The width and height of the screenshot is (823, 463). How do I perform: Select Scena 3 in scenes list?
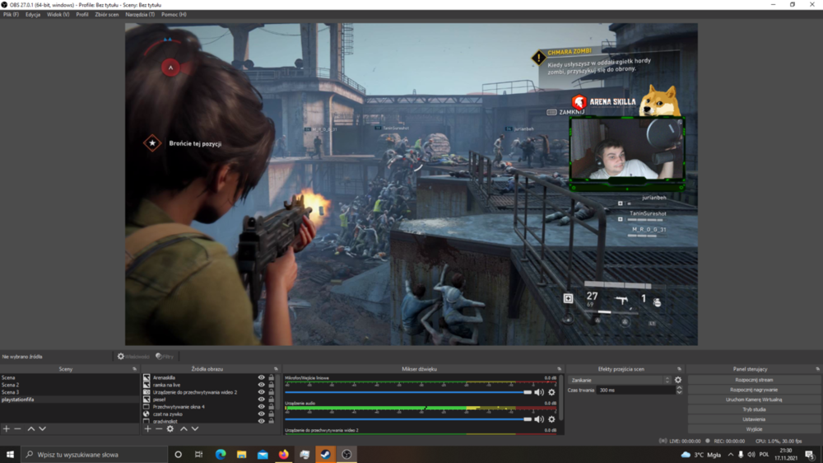pos(69,392)
